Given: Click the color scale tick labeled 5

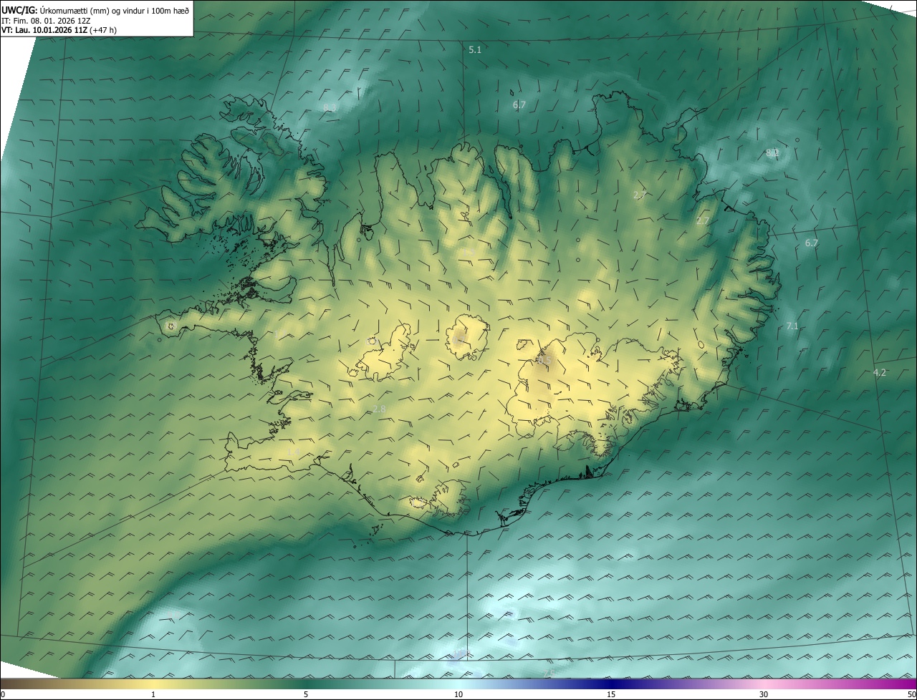Looking at the screenshot, I should (306, 694).
